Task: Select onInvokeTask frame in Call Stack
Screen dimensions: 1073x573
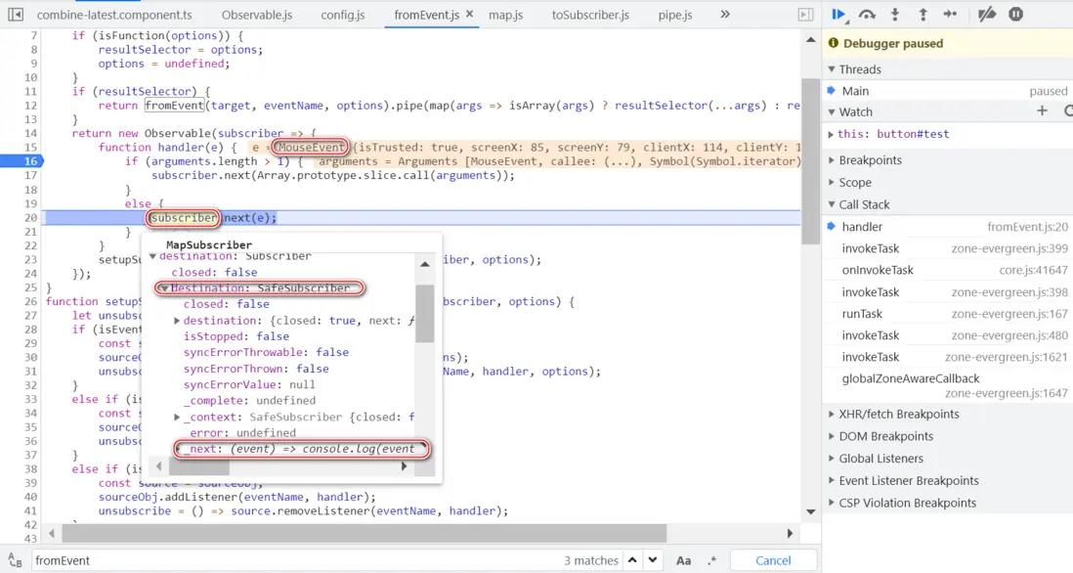Action: (x=878, y=270)
